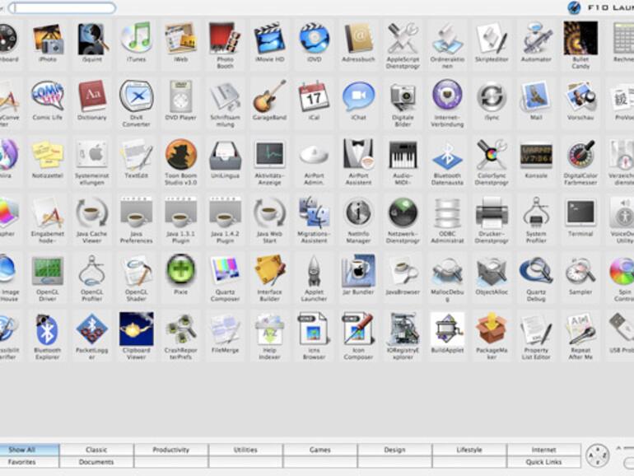634x476 pixels.
Task: Launch Icon Composer app
Action: [359, 329]
